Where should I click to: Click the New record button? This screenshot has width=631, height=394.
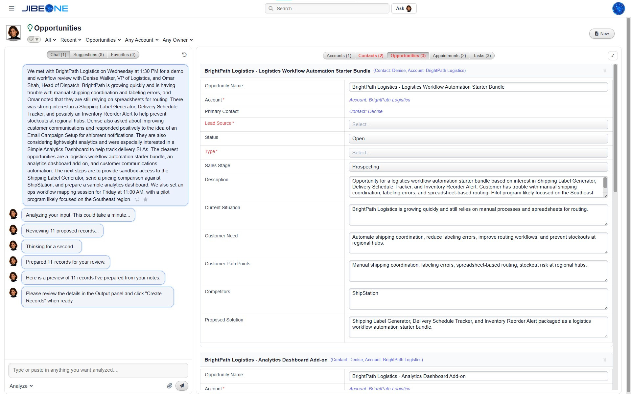pos(601,33)
